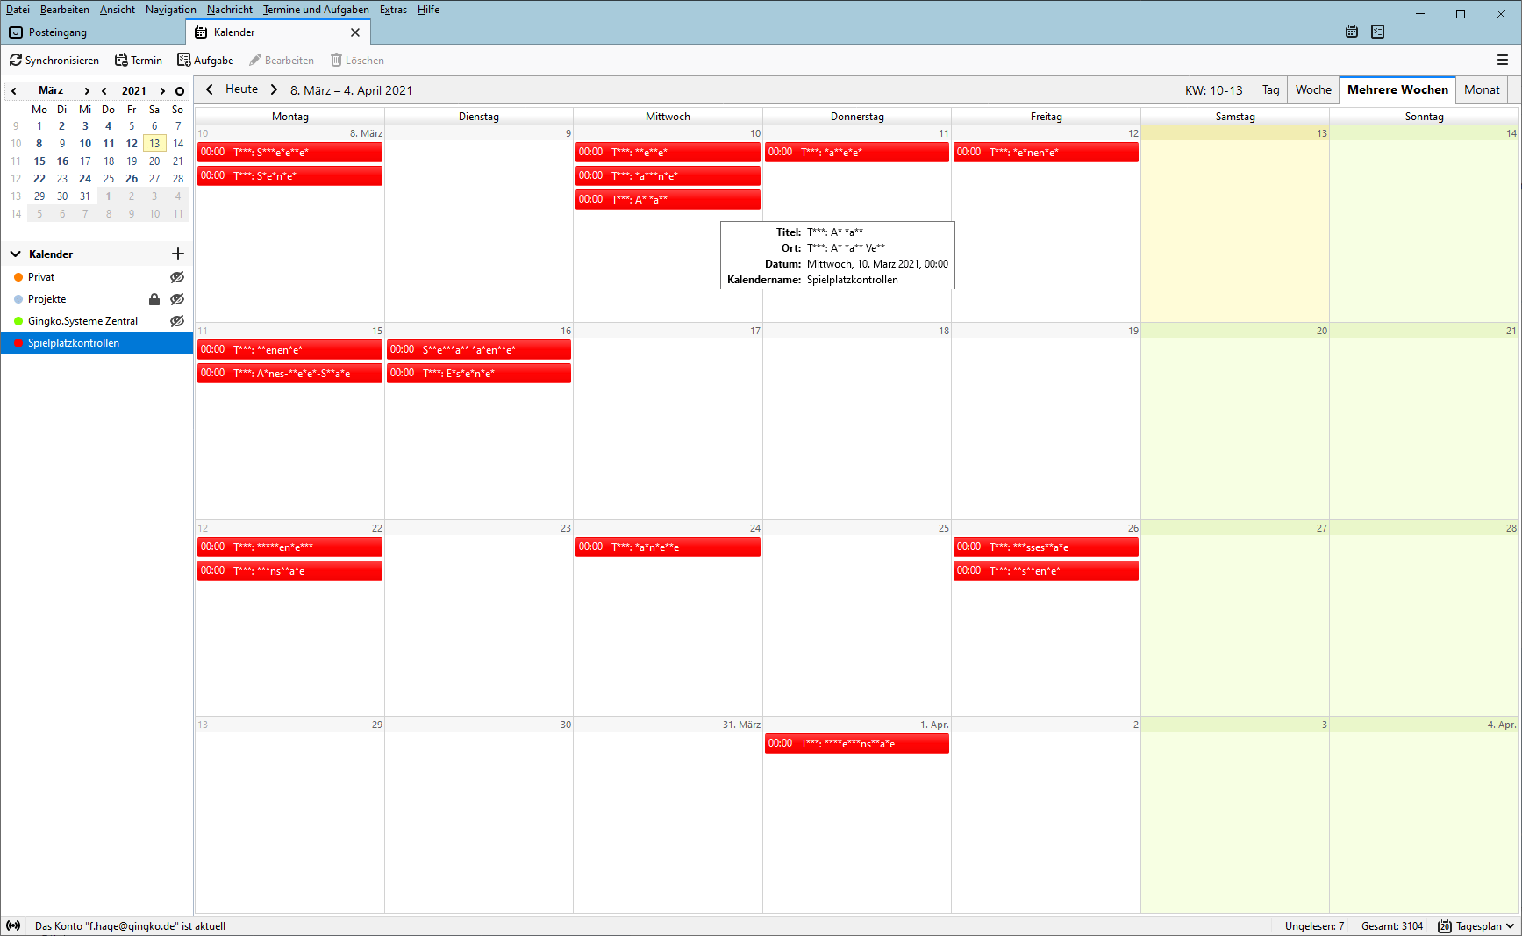
Task: Close the Kalender tab
Action: pos(355,32)
